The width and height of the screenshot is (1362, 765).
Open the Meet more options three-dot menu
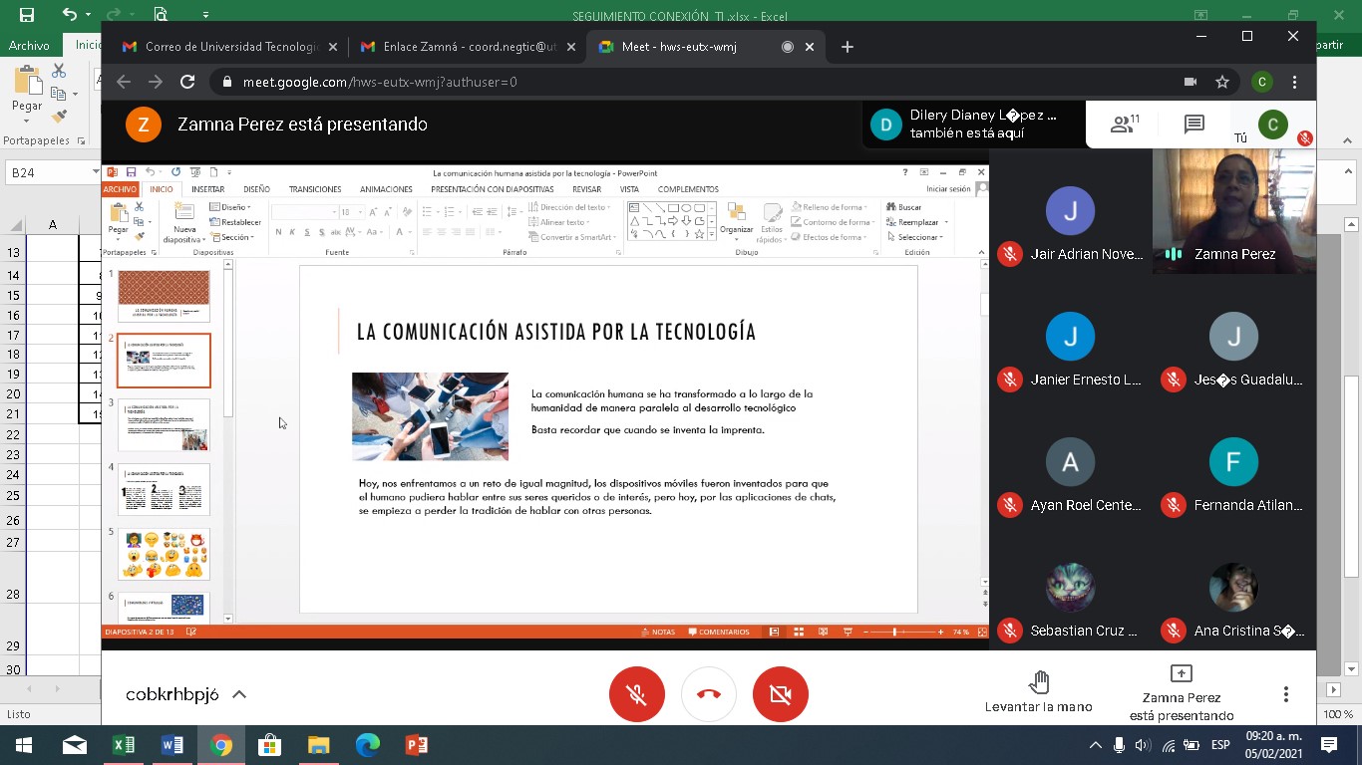click(x=1286, y=694)
